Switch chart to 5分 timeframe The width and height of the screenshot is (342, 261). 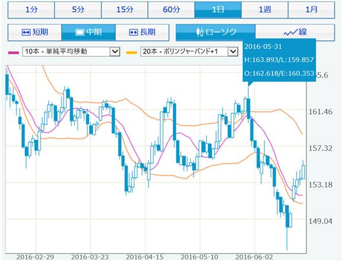(78, 10)
